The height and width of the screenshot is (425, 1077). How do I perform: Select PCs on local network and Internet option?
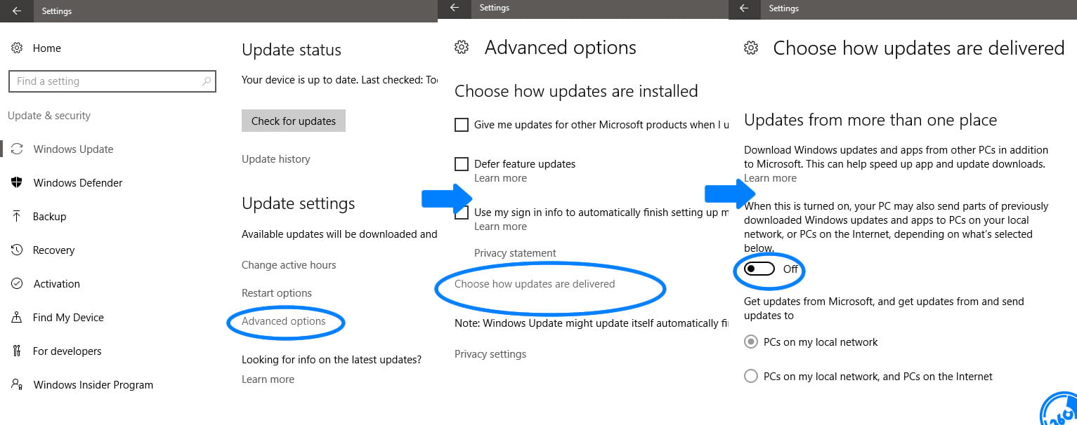coord(751,377)
